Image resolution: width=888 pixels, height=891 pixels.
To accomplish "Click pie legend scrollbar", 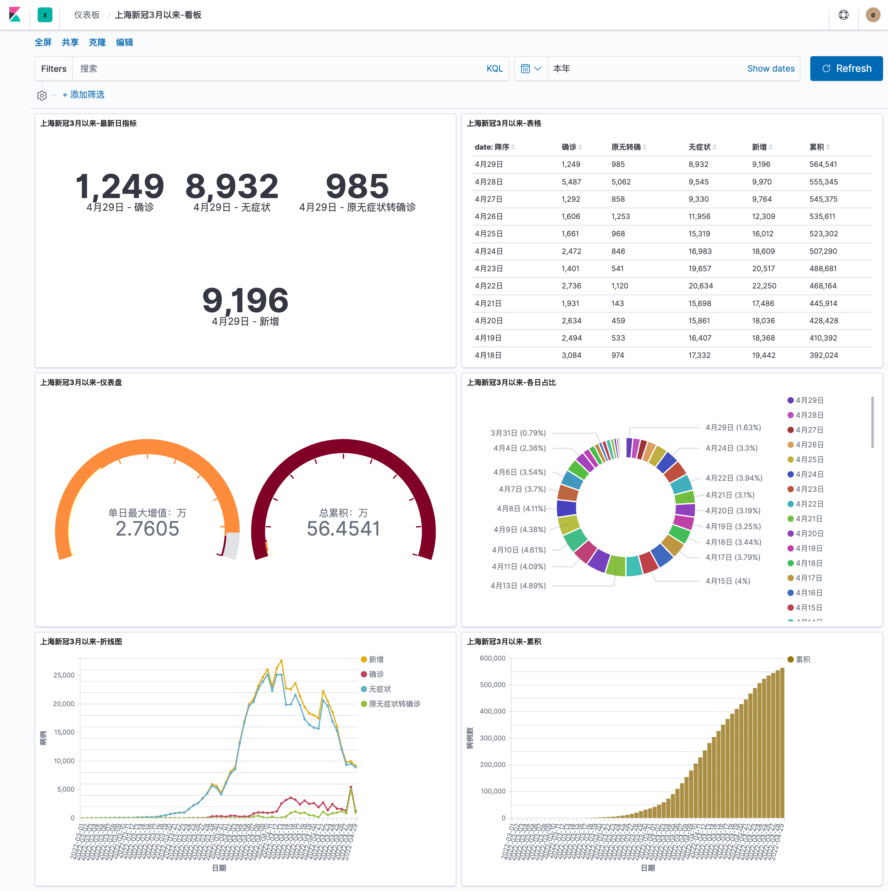I will click(872, 422).
